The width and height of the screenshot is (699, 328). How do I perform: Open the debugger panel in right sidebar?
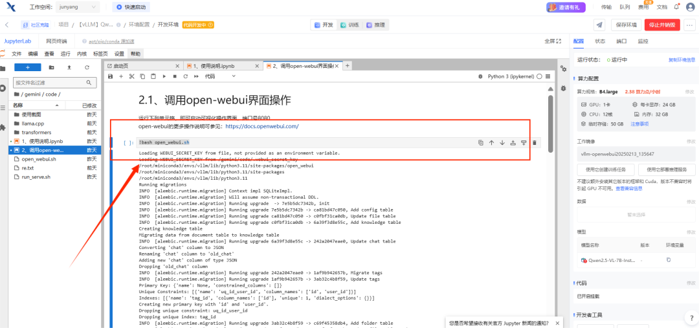pyautogui.click(x=564, y=89)
